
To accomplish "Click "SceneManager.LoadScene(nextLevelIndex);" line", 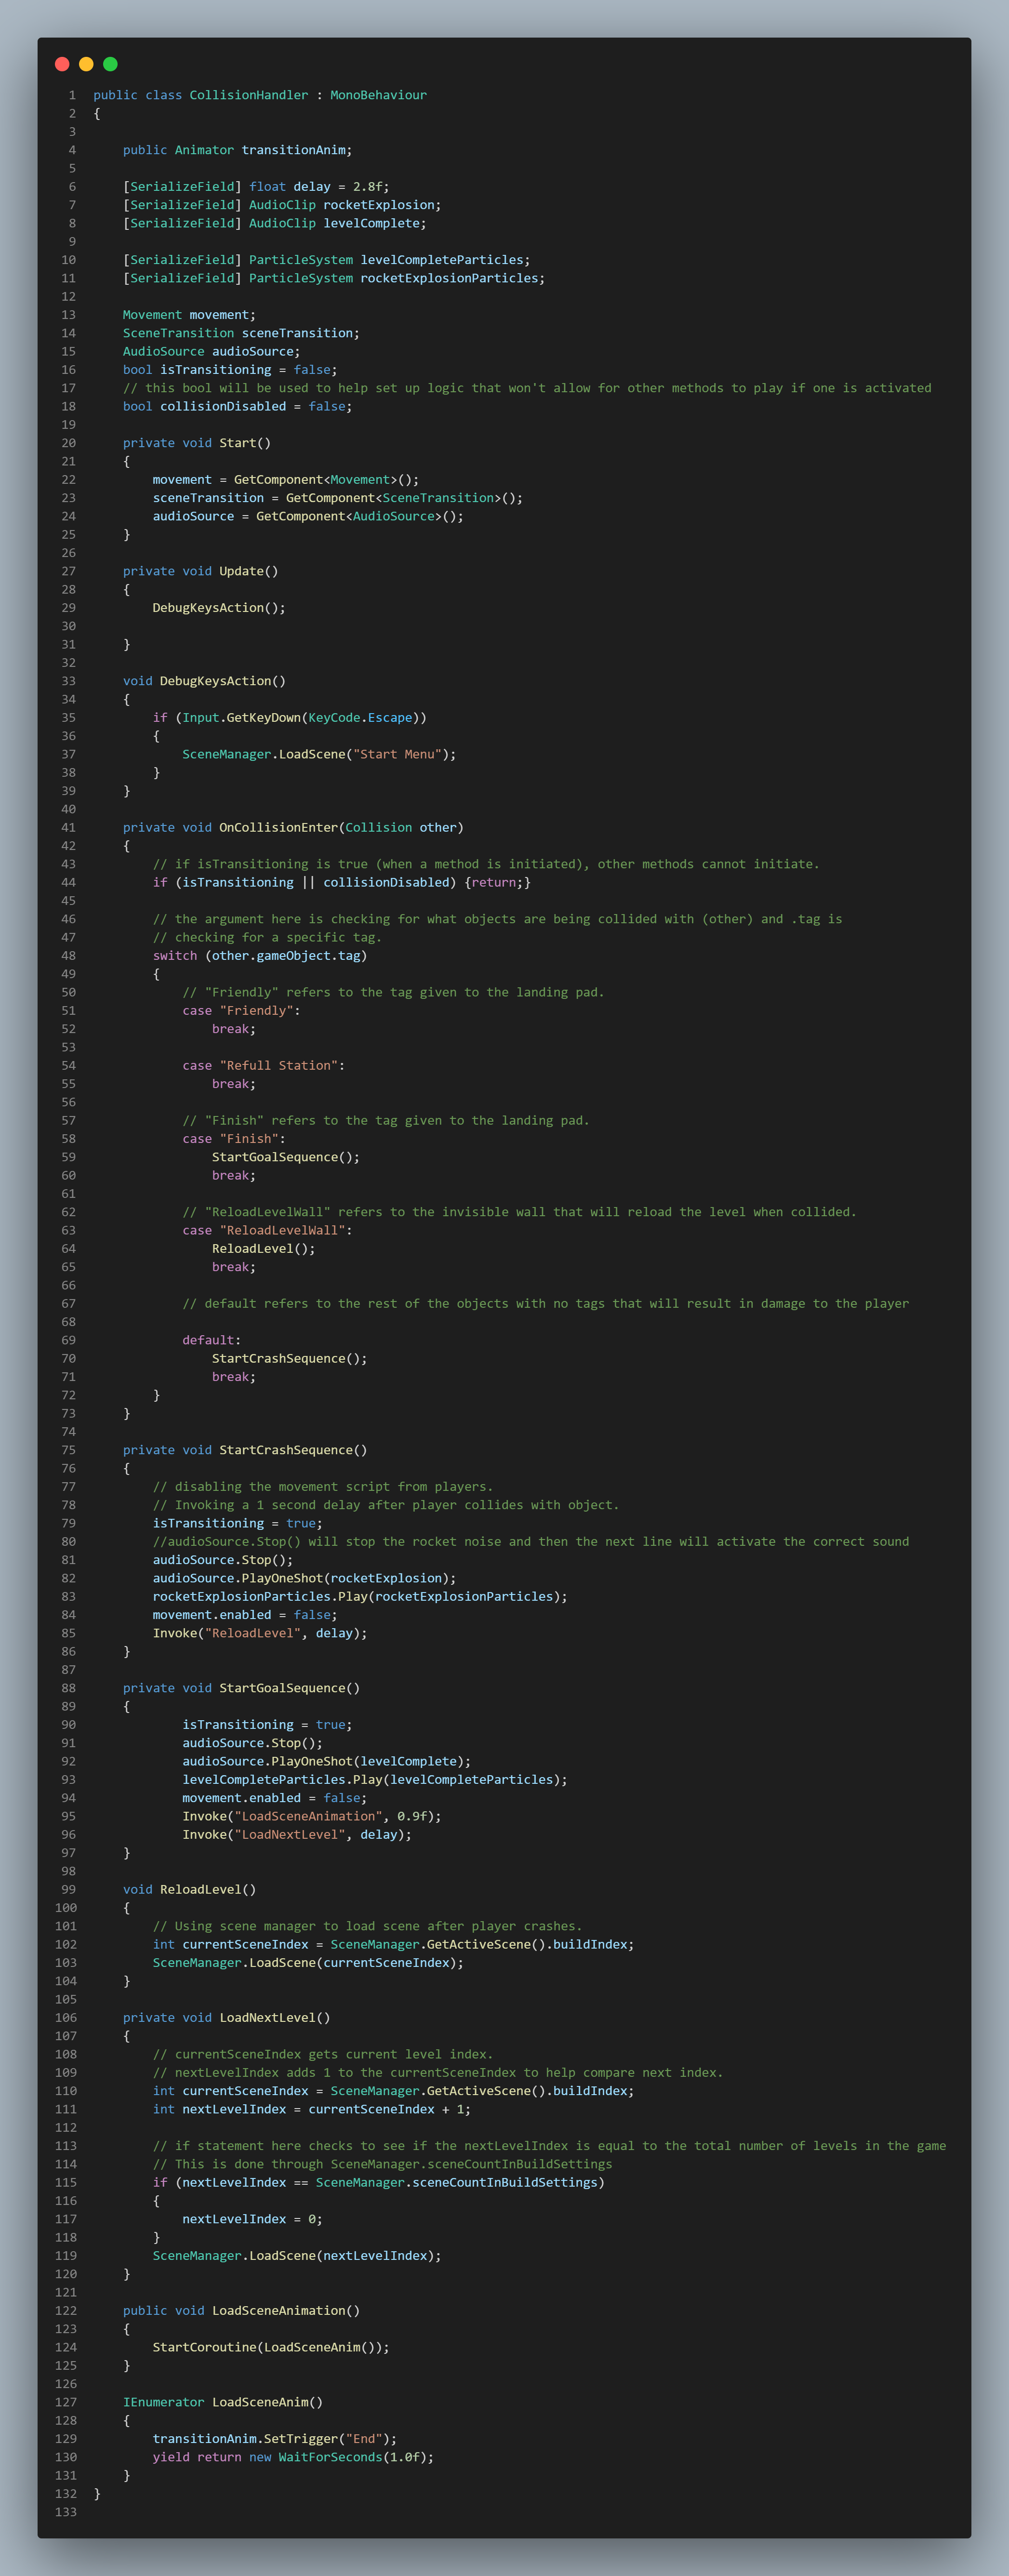I will (297, 2256).
